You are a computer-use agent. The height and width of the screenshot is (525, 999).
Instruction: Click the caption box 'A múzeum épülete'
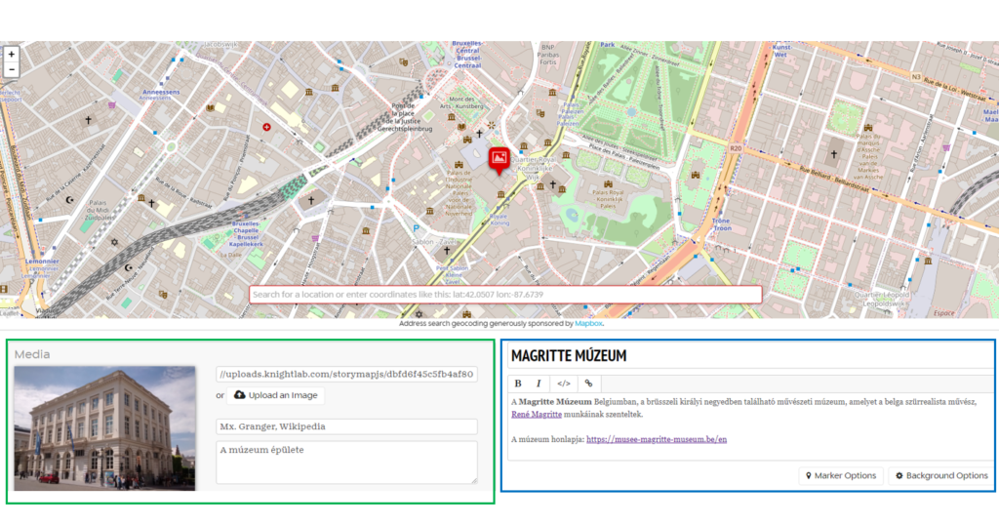coord(346,462)
